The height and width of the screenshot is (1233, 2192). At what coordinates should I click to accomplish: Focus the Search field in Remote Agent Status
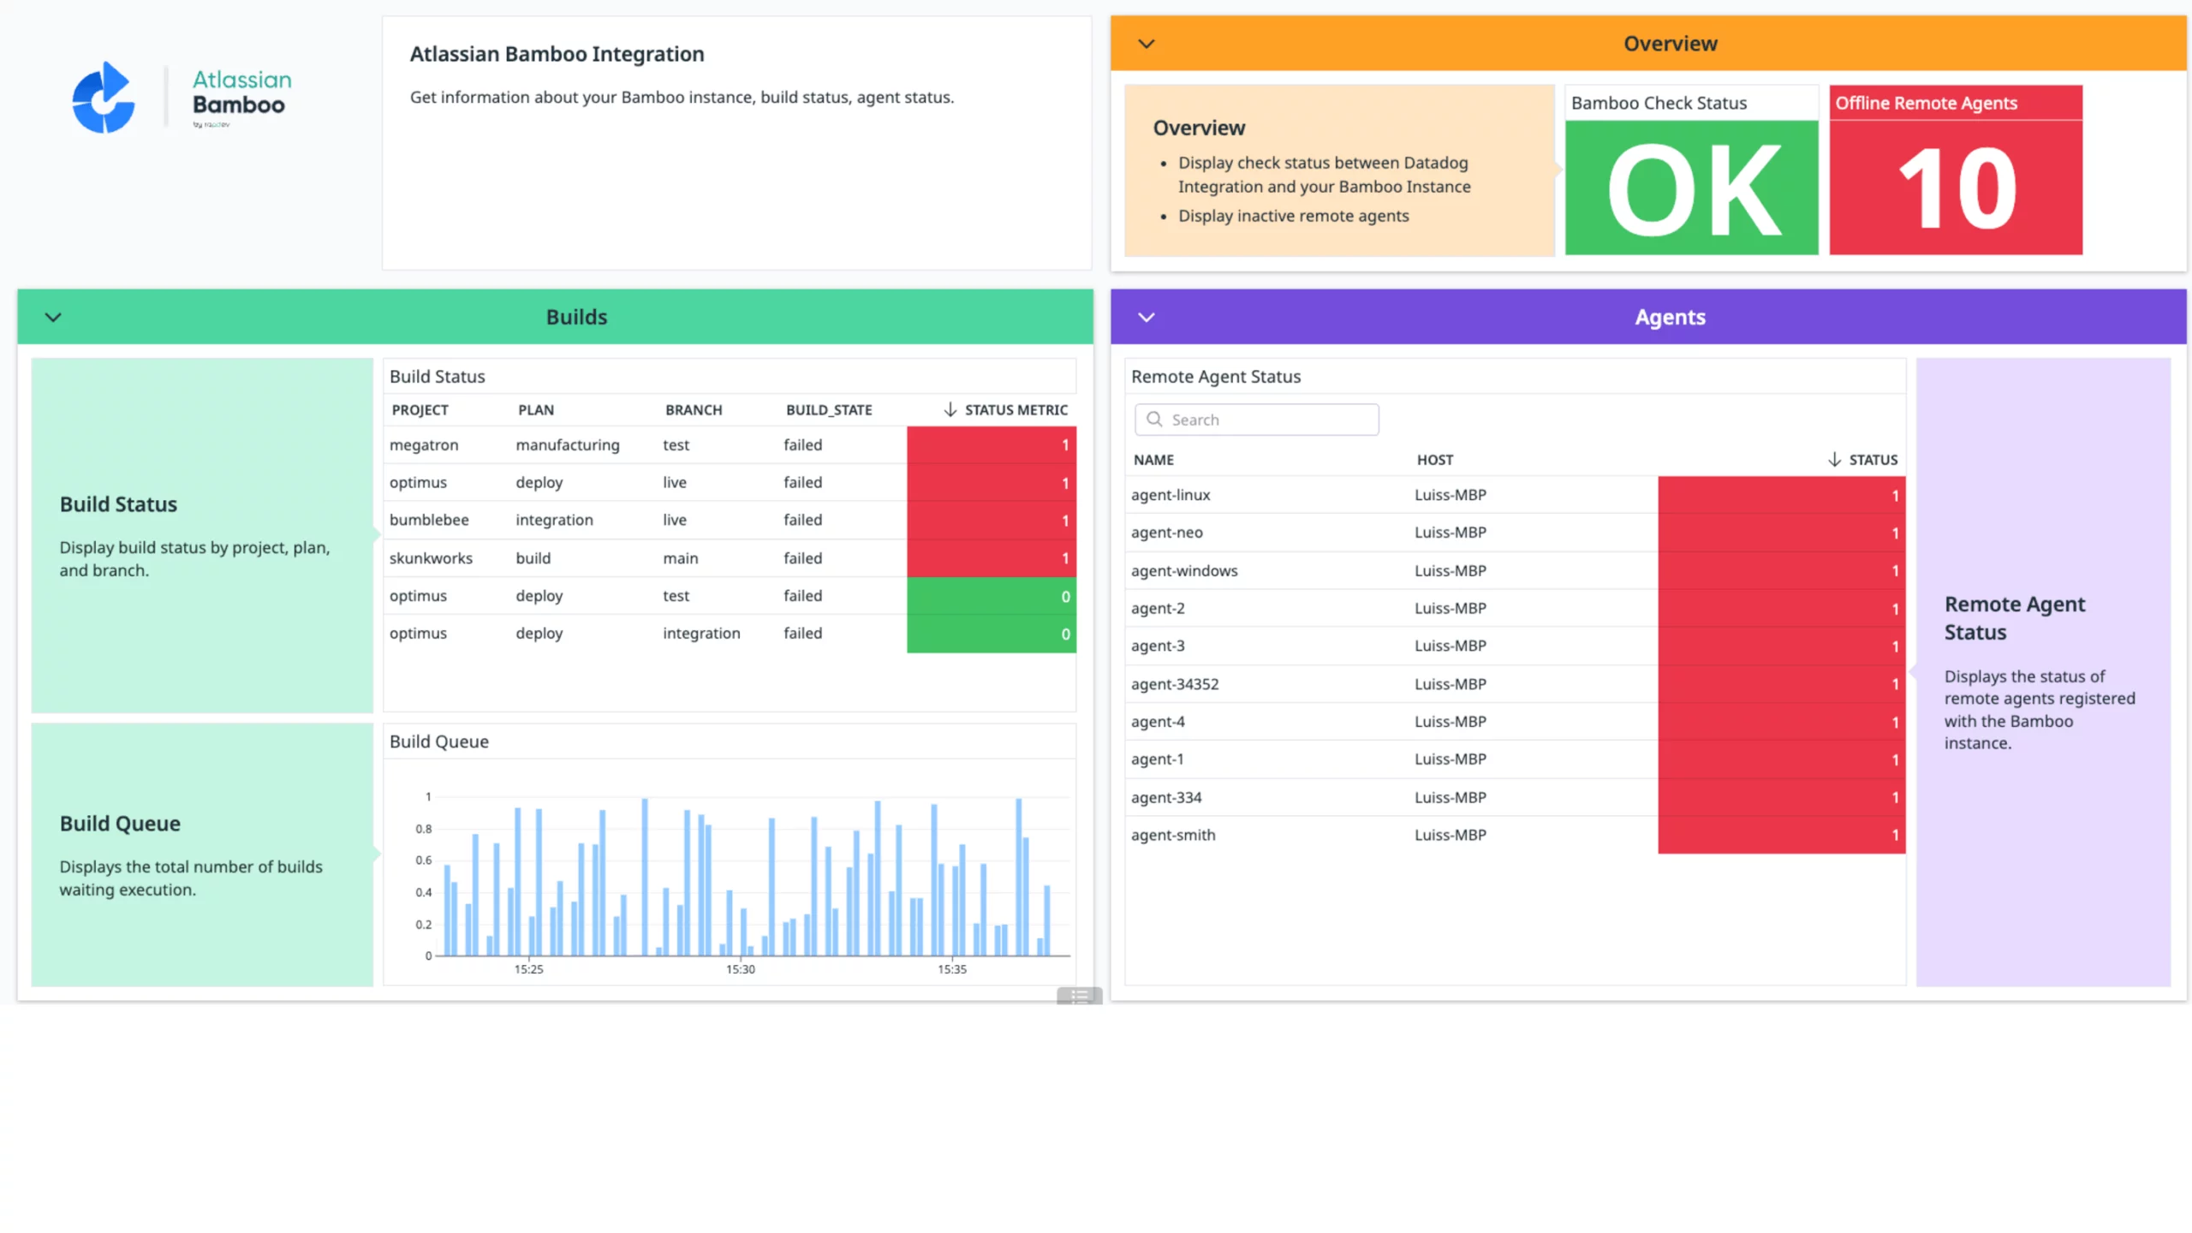[1256, 420]
